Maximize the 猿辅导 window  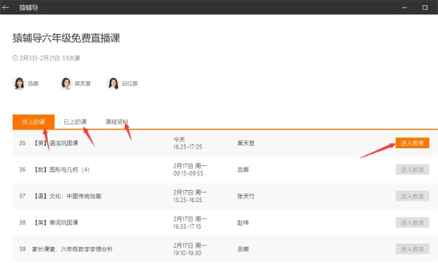tap(425, 7)
